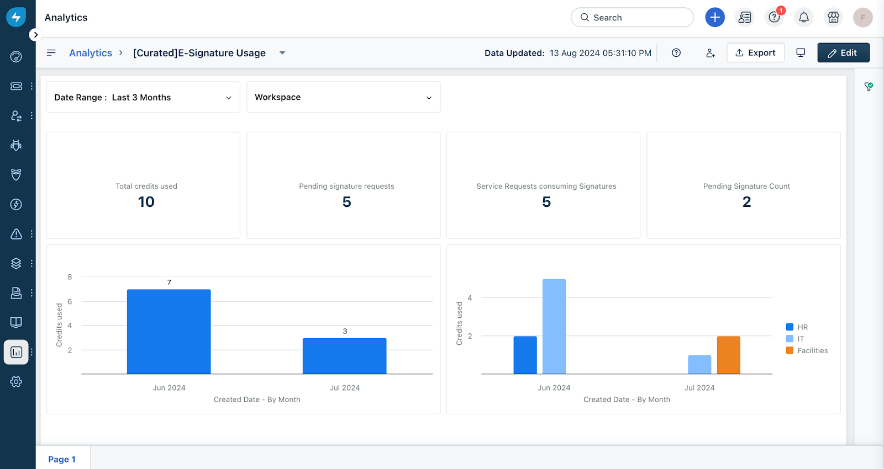This screenshot has width=884, height=469.
Task: Click the Analytics breadcrumb link
Action: (x=91, y=53)
